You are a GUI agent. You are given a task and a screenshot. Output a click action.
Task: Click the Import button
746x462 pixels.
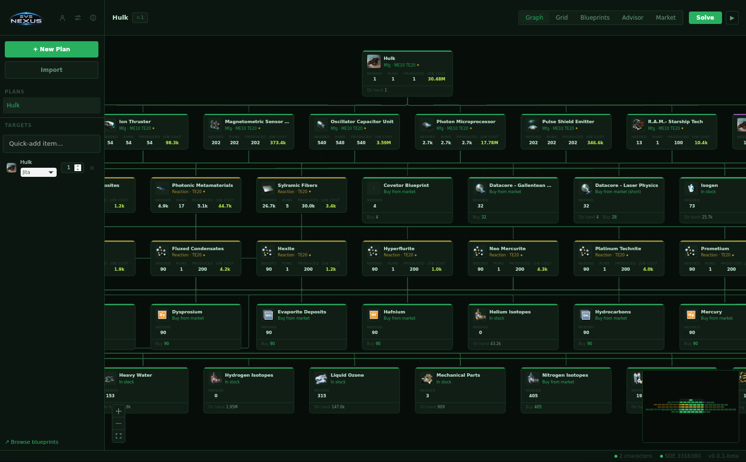pos(51,70)
